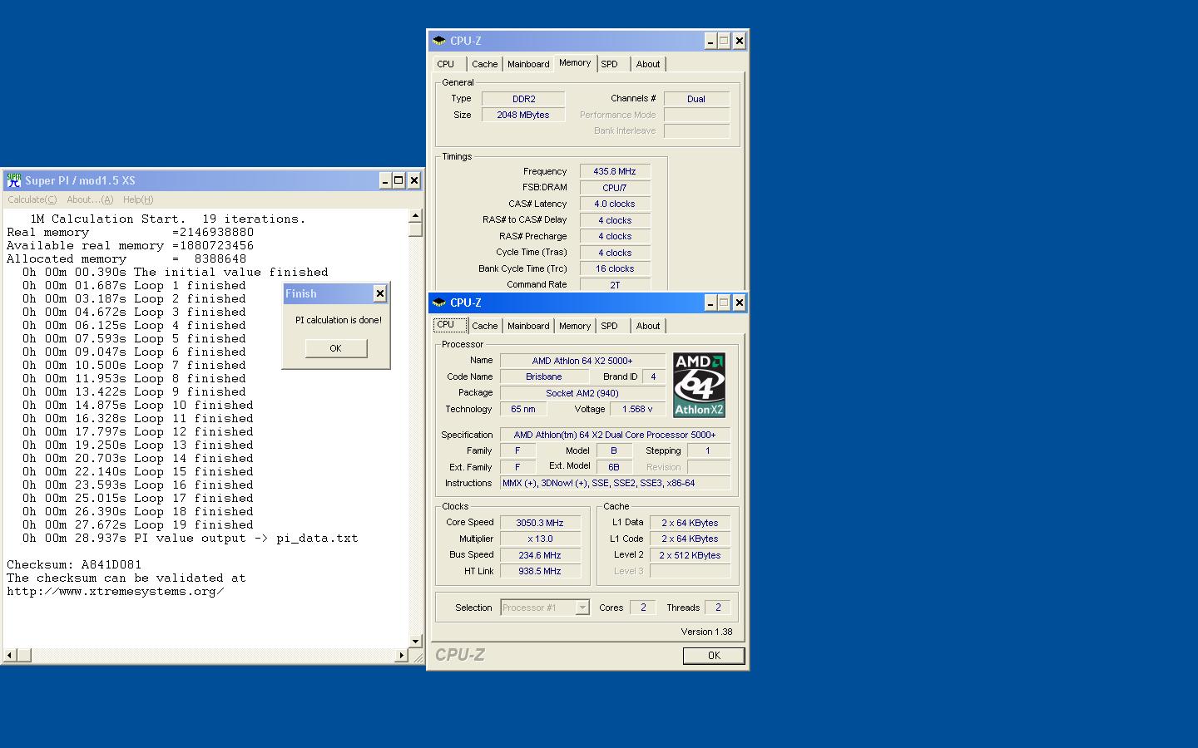This screenshot has width=1198, height=748.
Task: Click scroll left arrow in Super PI log
Action: (x=10, y=655)
